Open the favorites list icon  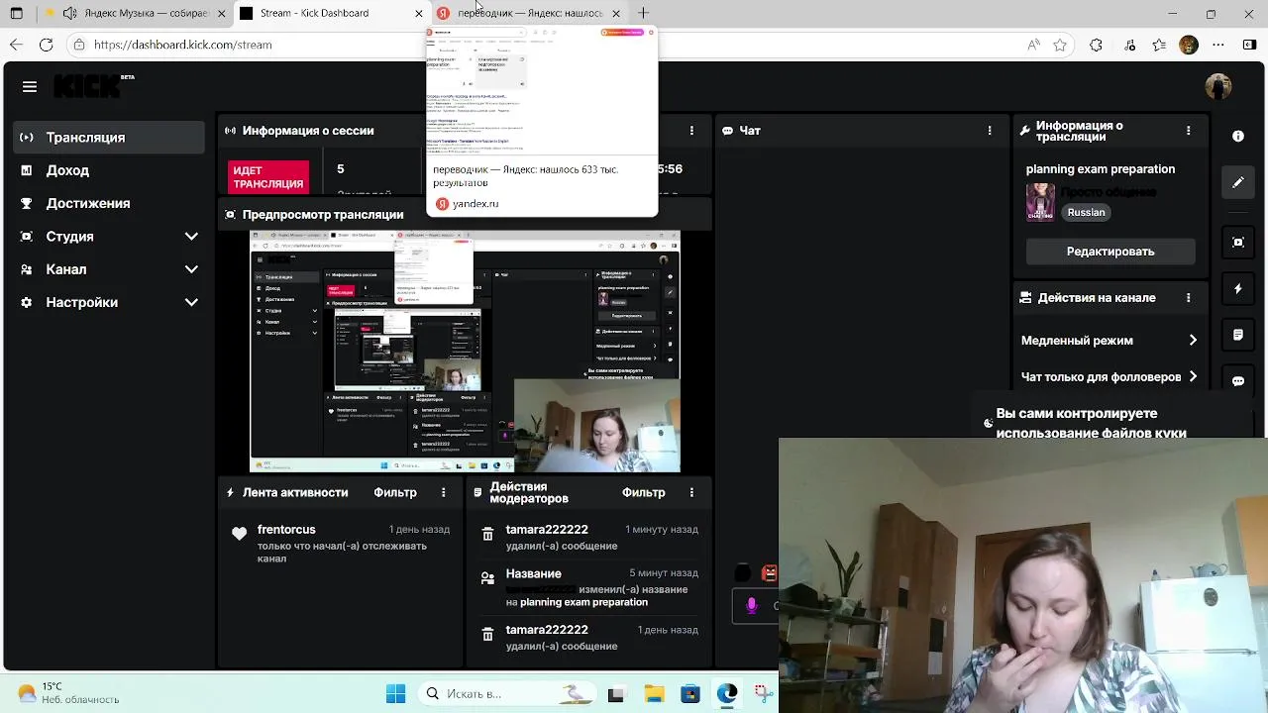(1159, 45)
